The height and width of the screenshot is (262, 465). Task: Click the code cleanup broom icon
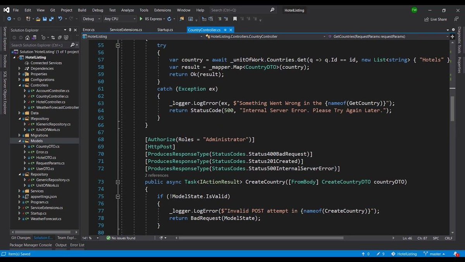(x=161, y=238)
